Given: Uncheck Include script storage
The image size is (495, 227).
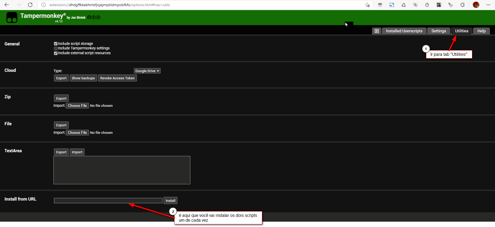Looking at the screenshot, I should coord(56,44).
